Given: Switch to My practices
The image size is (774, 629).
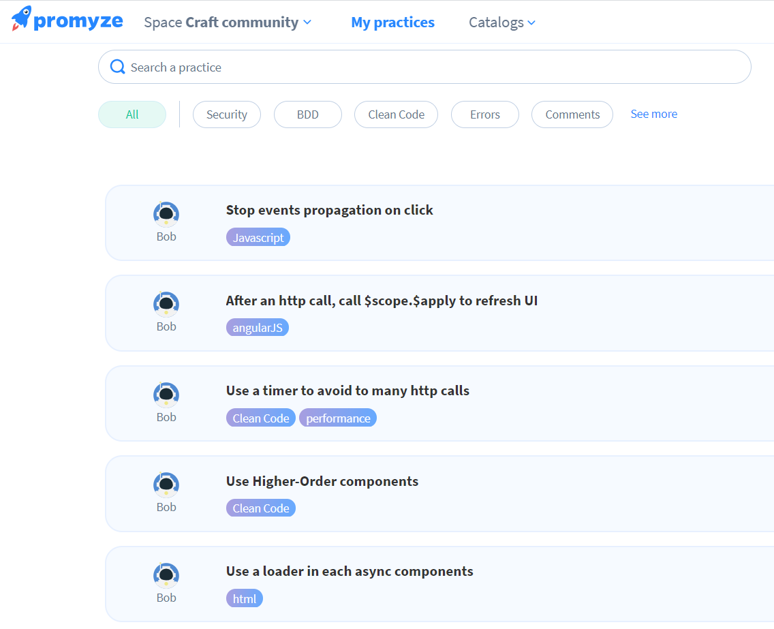Looking at the screenshot, I should tap(392, 22).
